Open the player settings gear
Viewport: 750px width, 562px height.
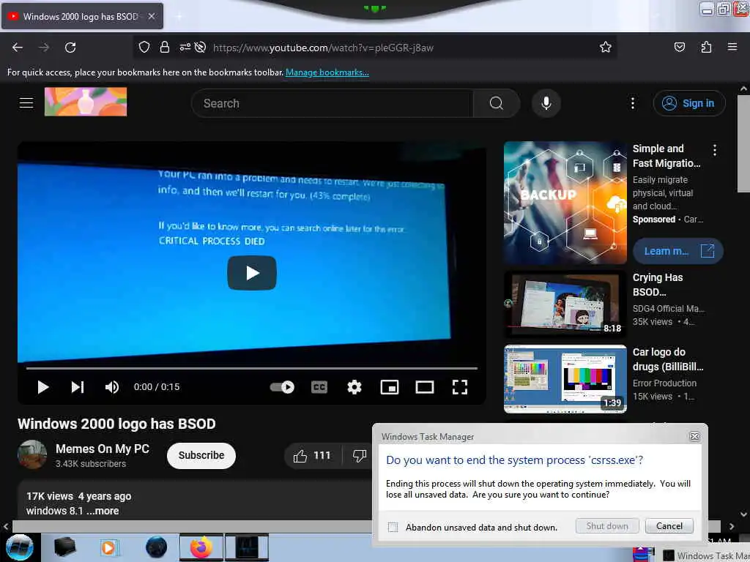tap(354, 387)
